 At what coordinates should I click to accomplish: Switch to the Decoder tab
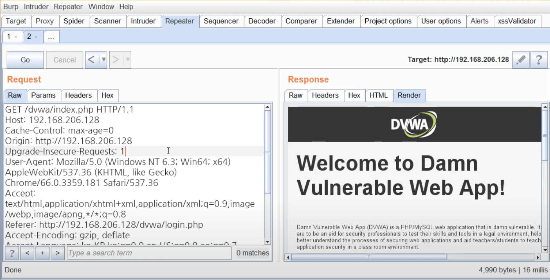(x=262, y=21)
